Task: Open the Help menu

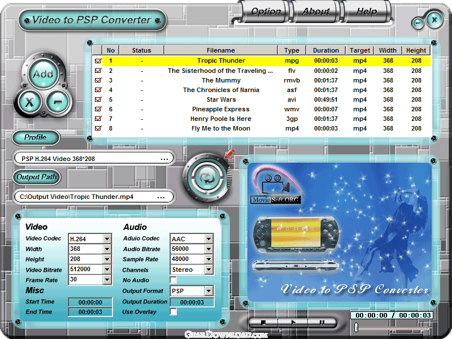Action: [x=367, y=11]
